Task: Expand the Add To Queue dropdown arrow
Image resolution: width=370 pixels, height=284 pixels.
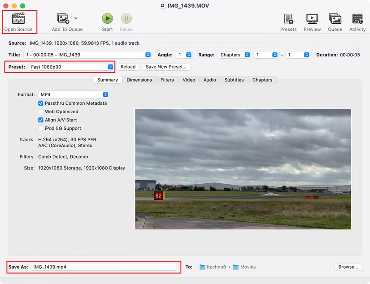Action: (x=76, y=18)
